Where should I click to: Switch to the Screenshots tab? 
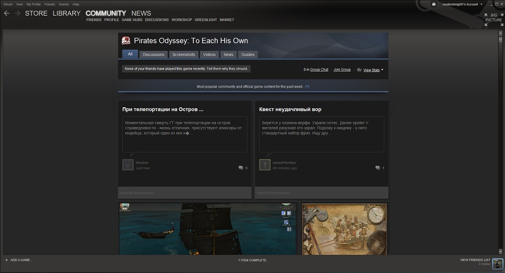point(183,54)
